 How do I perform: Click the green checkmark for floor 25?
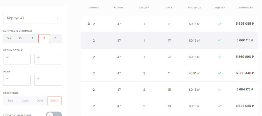pos(219,57)
